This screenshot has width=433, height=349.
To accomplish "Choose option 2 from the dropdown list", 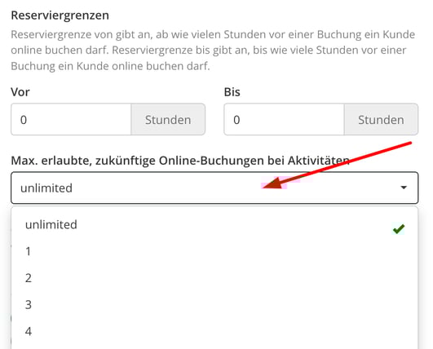I will pos(214,278).
